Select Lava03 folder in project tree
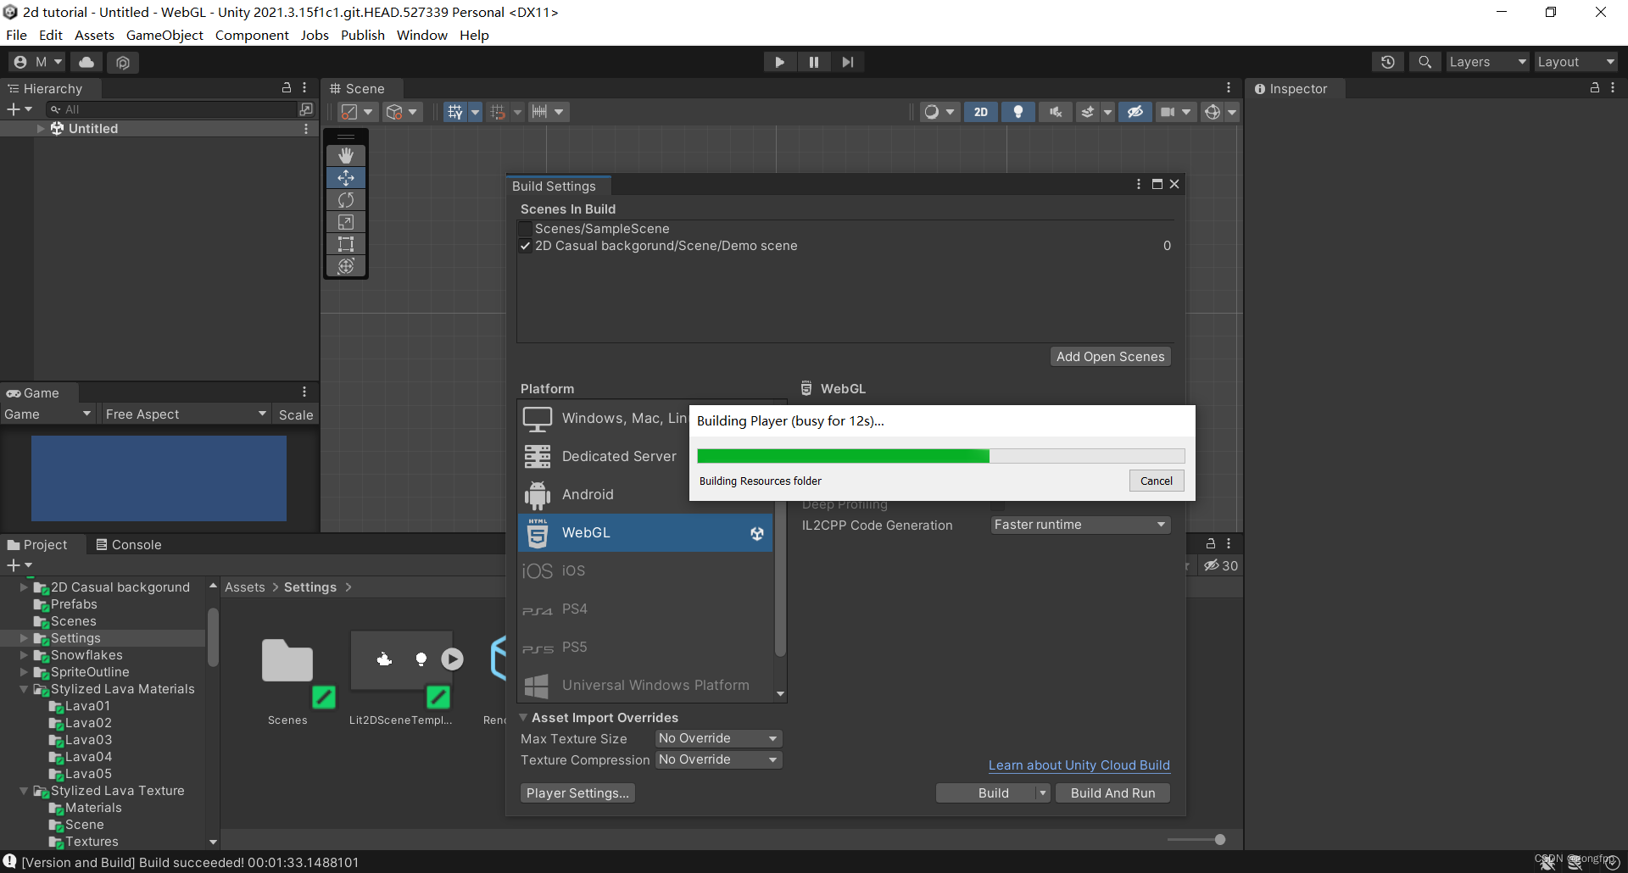This screenshot has height=873, width=1628. 88,740
